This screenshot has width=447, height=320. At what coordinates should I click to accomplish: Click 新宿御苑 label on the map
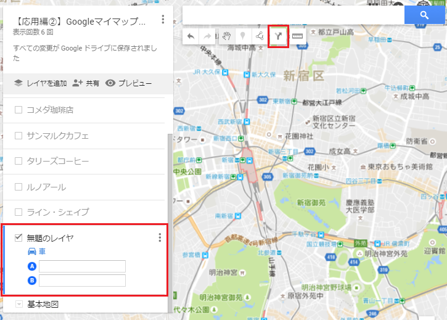coord(311,202)
